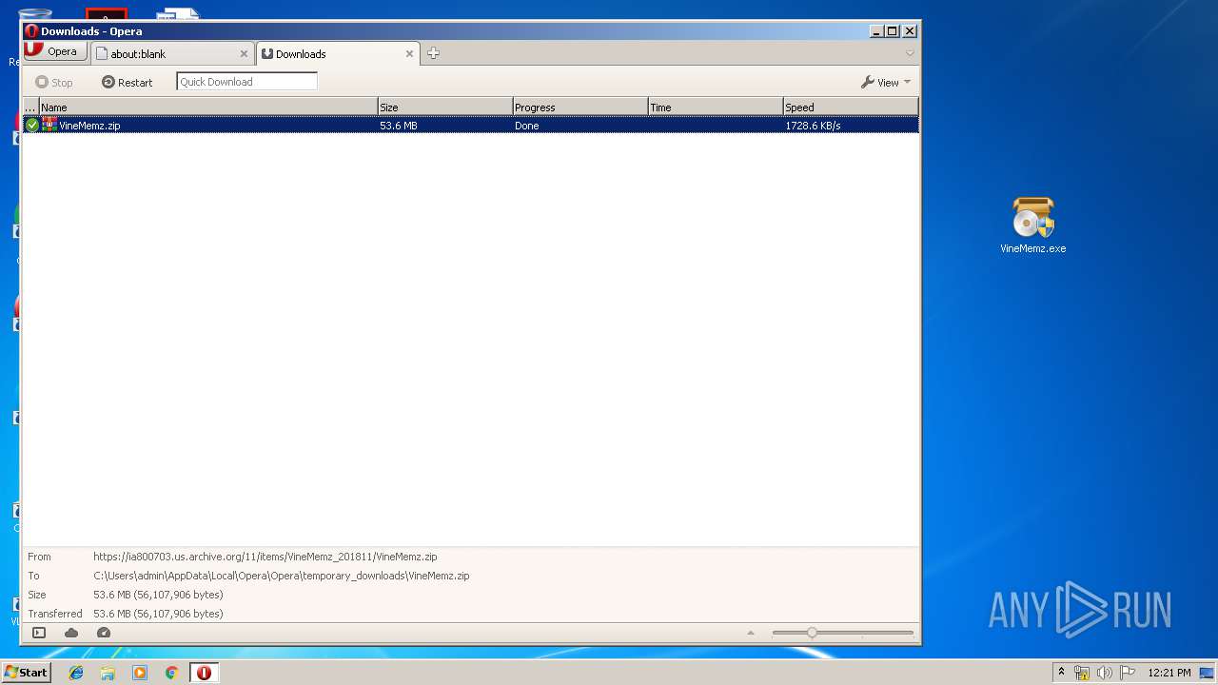
Task: Show hidden system tray icons
Action: 1061,673
